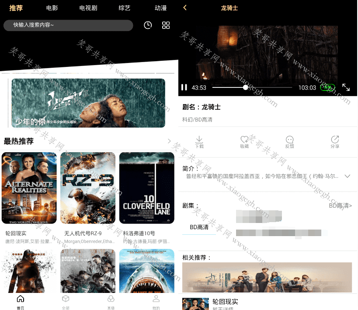Select the BD高清 episode tab
This screenshot has width=358, height=310.
pos(199,227)
